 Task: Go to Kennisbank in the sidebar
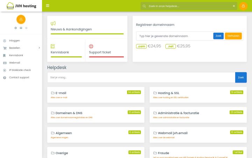point(16,55)
